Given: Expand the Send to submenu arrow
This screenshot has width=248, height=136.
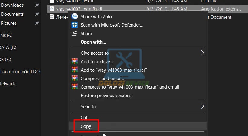Looking at the screenshot, I should (202, 106).
